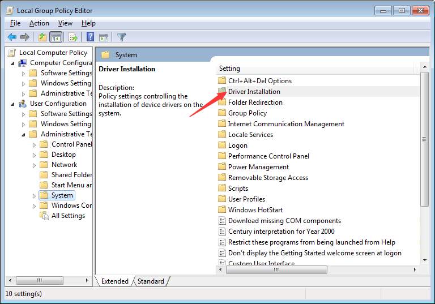Click the User Configuration user icon
The height and width of the screenshot is (304, 435).
[23, 104]
